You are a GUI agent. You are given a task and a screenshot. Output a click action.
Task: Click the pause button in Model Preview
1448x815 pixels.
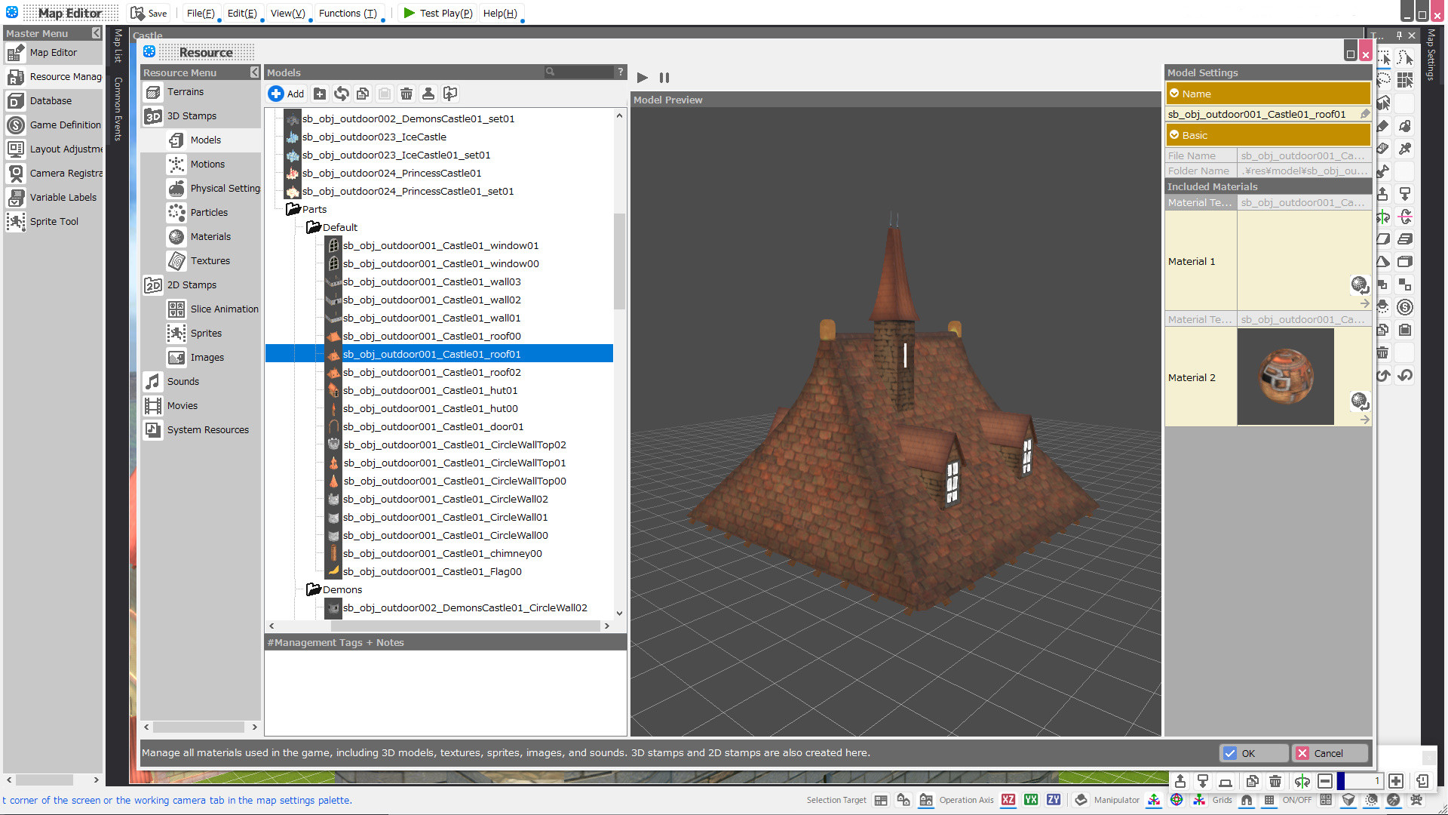point(664,78)
